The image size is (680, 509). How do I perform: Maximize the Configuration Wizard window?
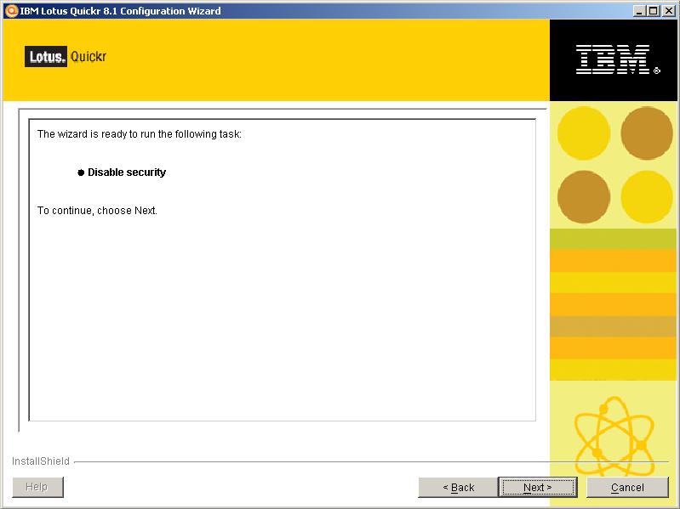[x=654, y=11]
